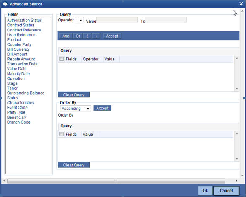Click the up arrow of Order By table scrollbar
Screen dimensions: 246x197
237,134
